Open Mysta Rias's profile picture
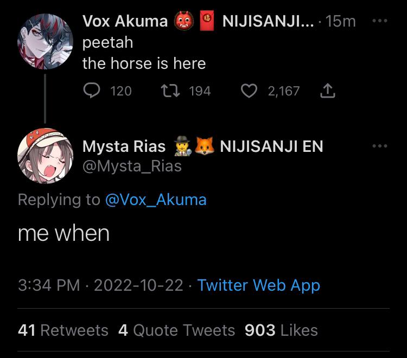The width and height of the screenshot is (407, 358). pos(45,156)
